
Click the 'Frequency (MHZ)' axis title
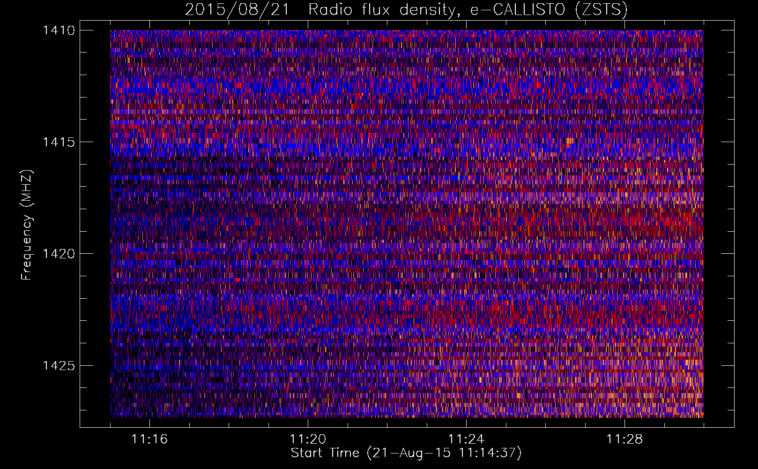pos(27,225)
